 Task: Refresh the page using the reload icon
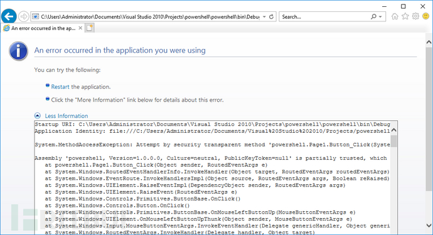click(272, 16)
